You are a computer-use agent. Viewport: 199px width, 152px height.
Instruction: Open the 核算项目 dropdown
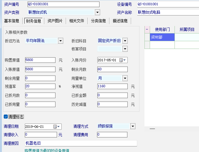click(125, 49)
